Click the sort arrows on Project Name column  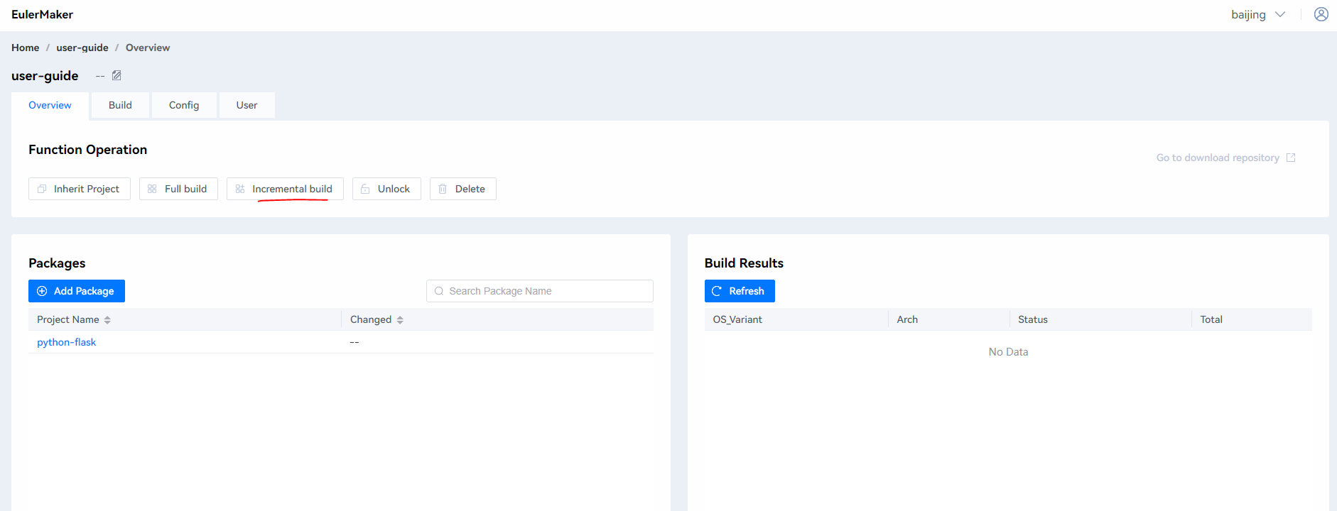107,320
